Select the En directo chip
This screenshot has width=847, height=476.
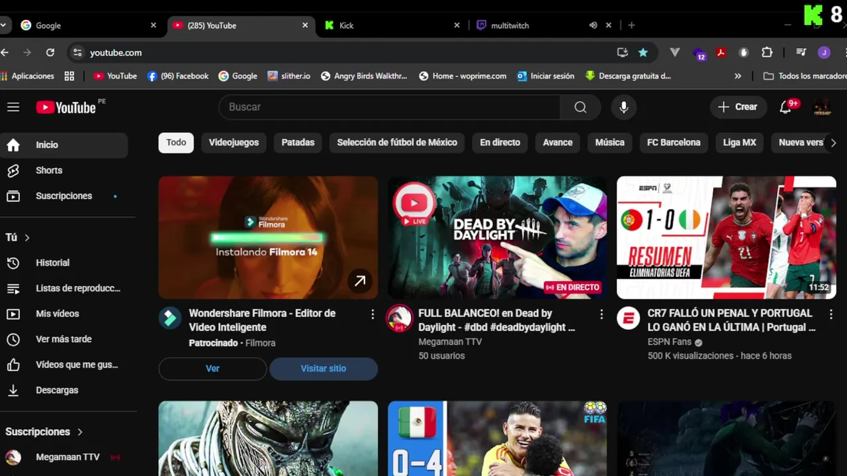click(x=500, y=142)
